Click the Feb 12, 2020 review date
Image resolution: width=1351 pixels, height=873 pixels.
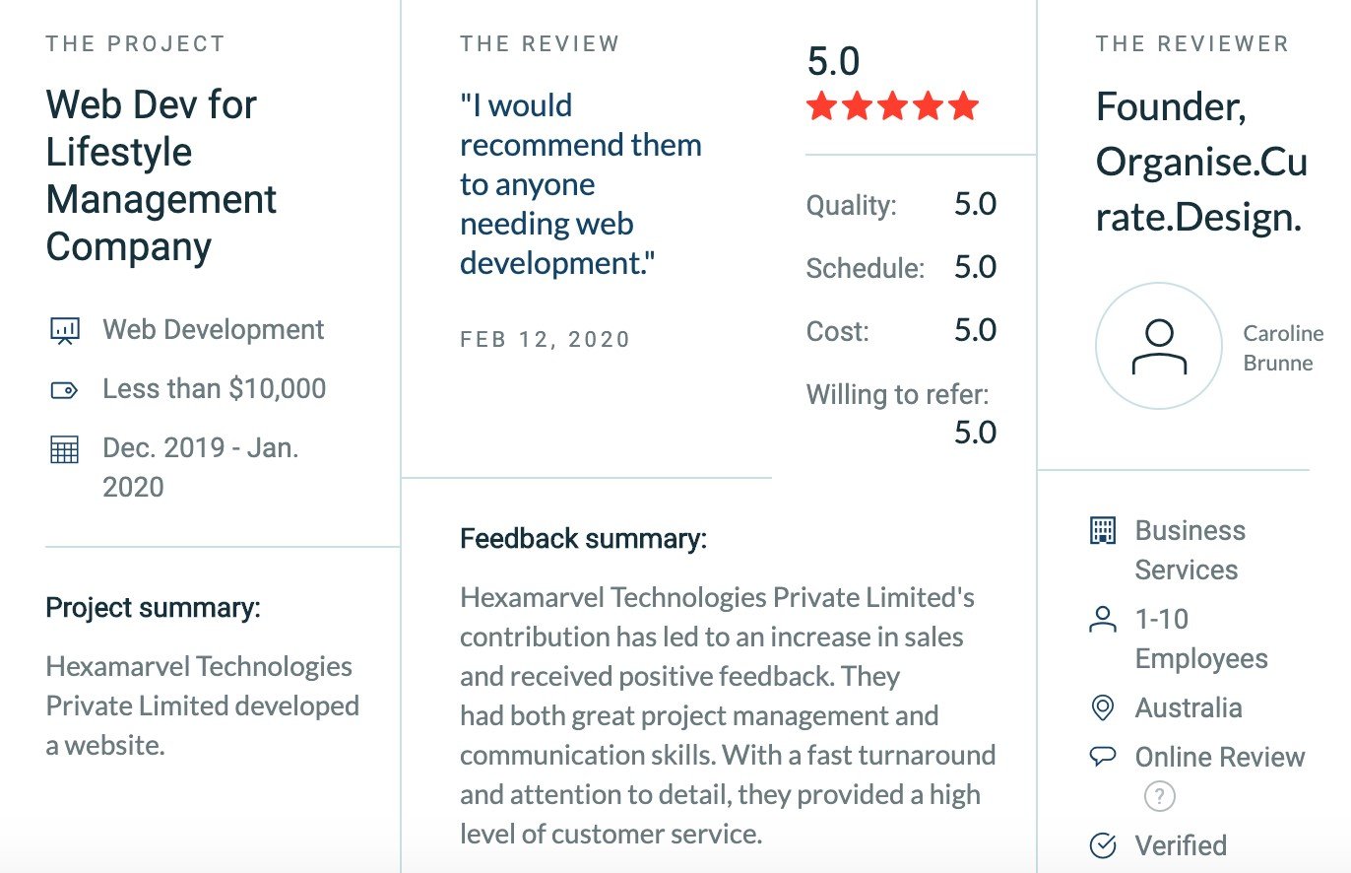pos(546,340)
